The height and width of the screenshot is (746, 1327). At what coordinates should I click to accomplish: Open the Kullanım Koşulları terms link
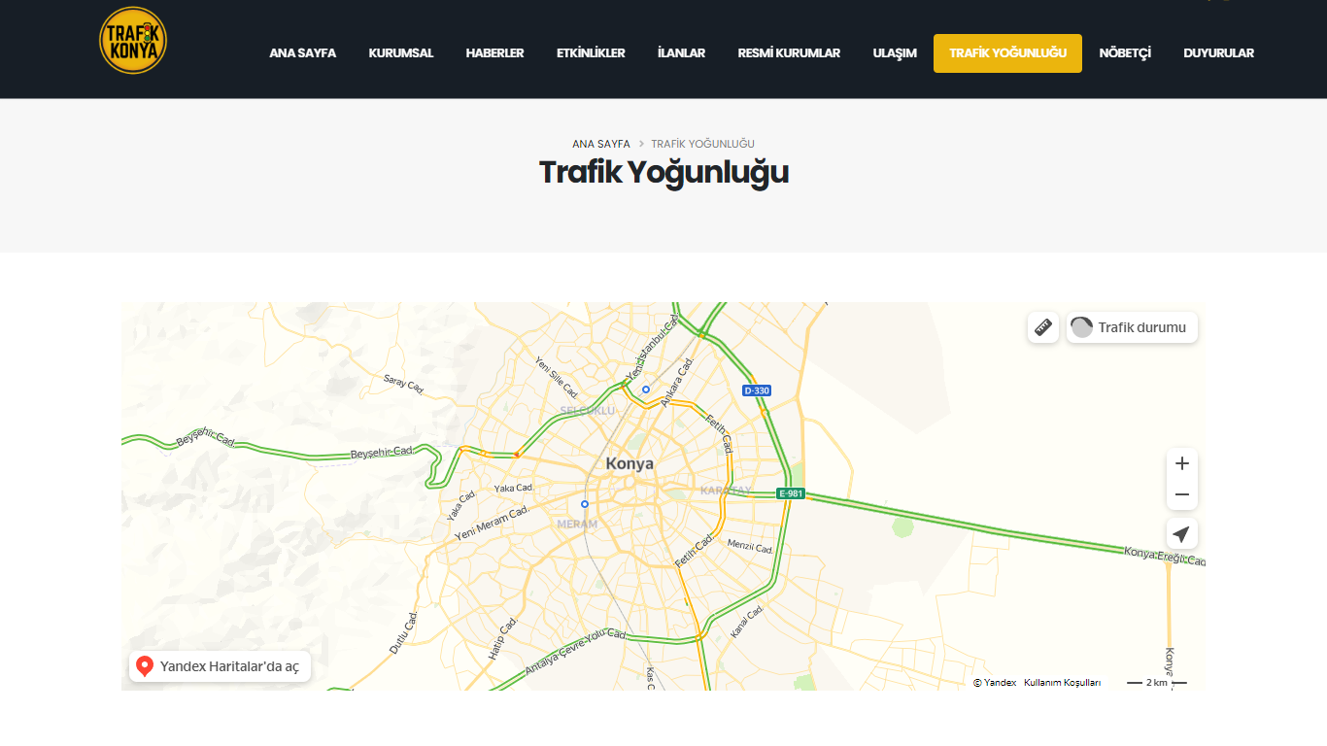pyautogui.click(x=1061, y=682)
